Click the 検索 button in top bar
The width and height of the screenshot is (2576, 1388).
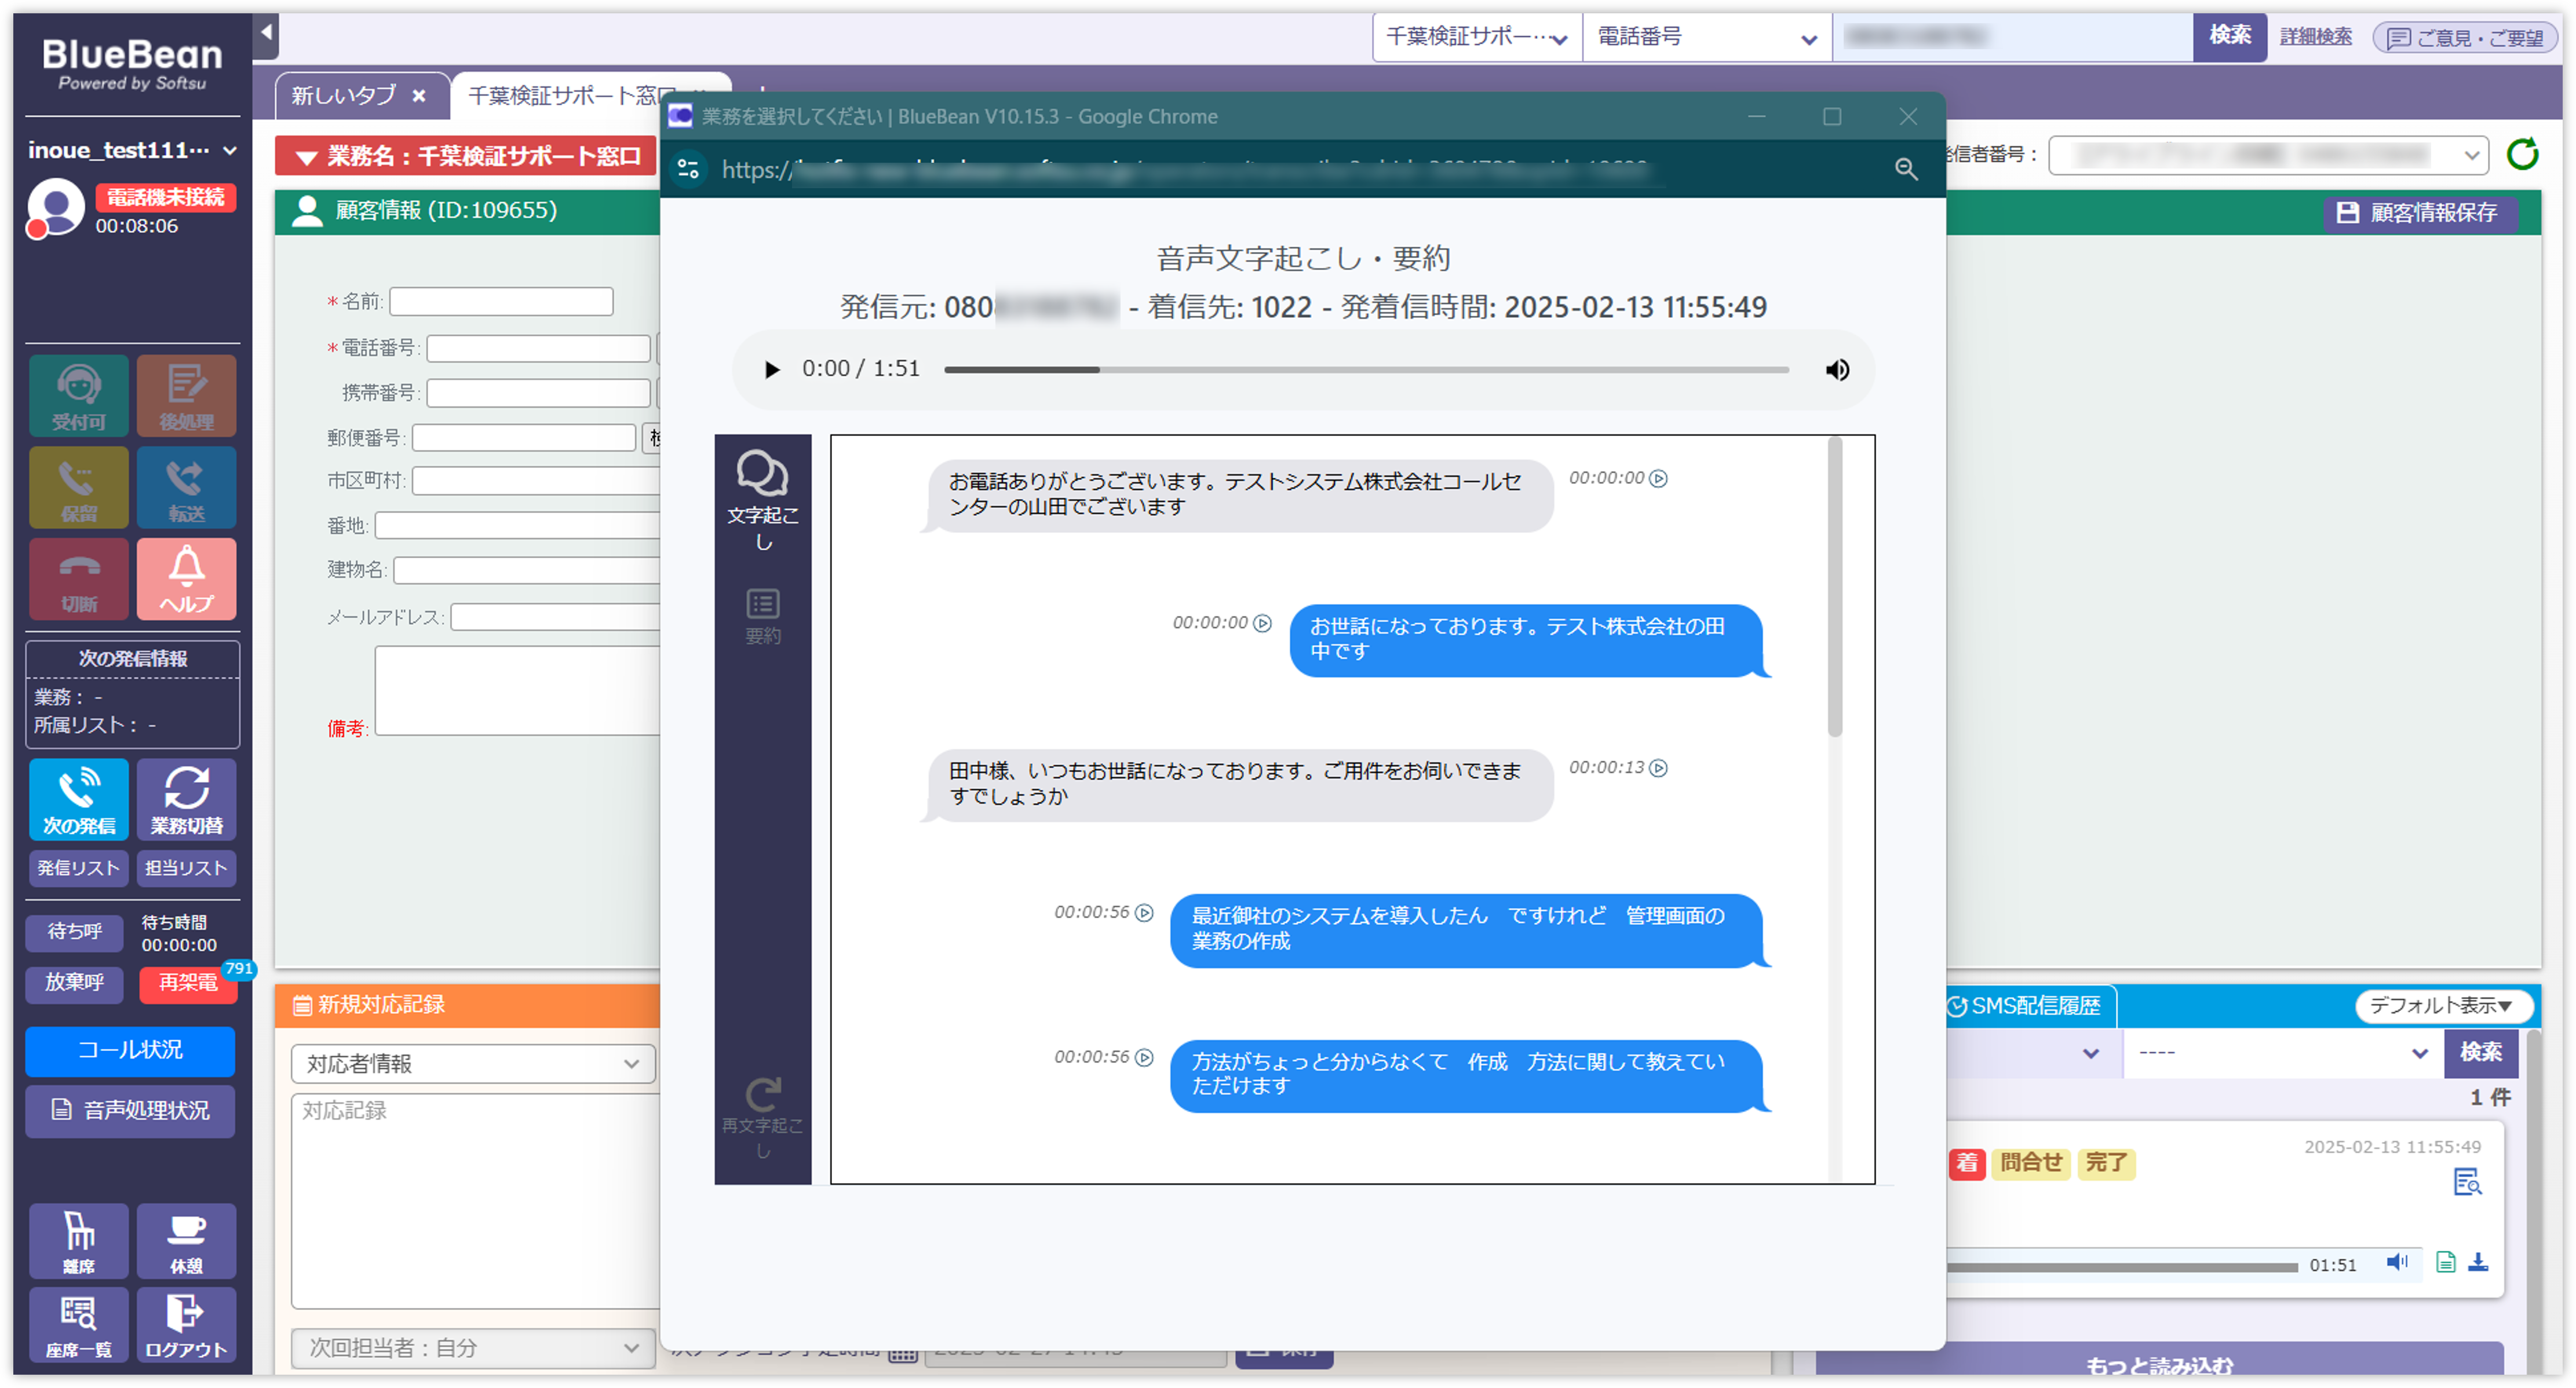[2229, 36]
